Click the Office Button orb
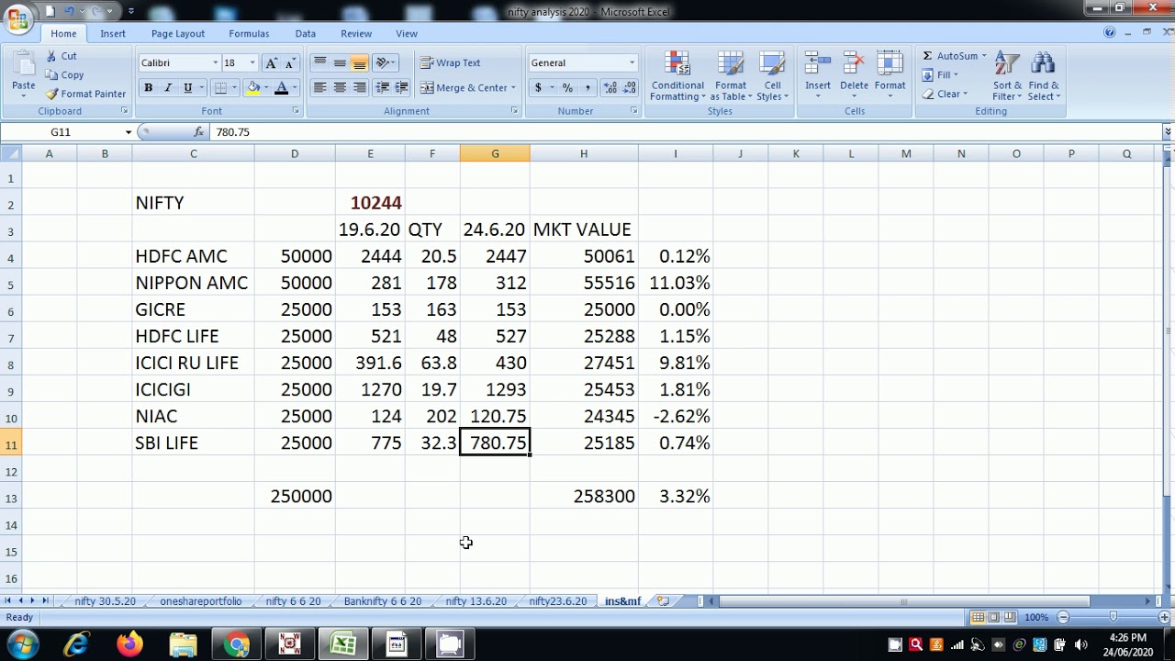The height and width of the screenshot is (661, 1175). (x=17, y=18)
